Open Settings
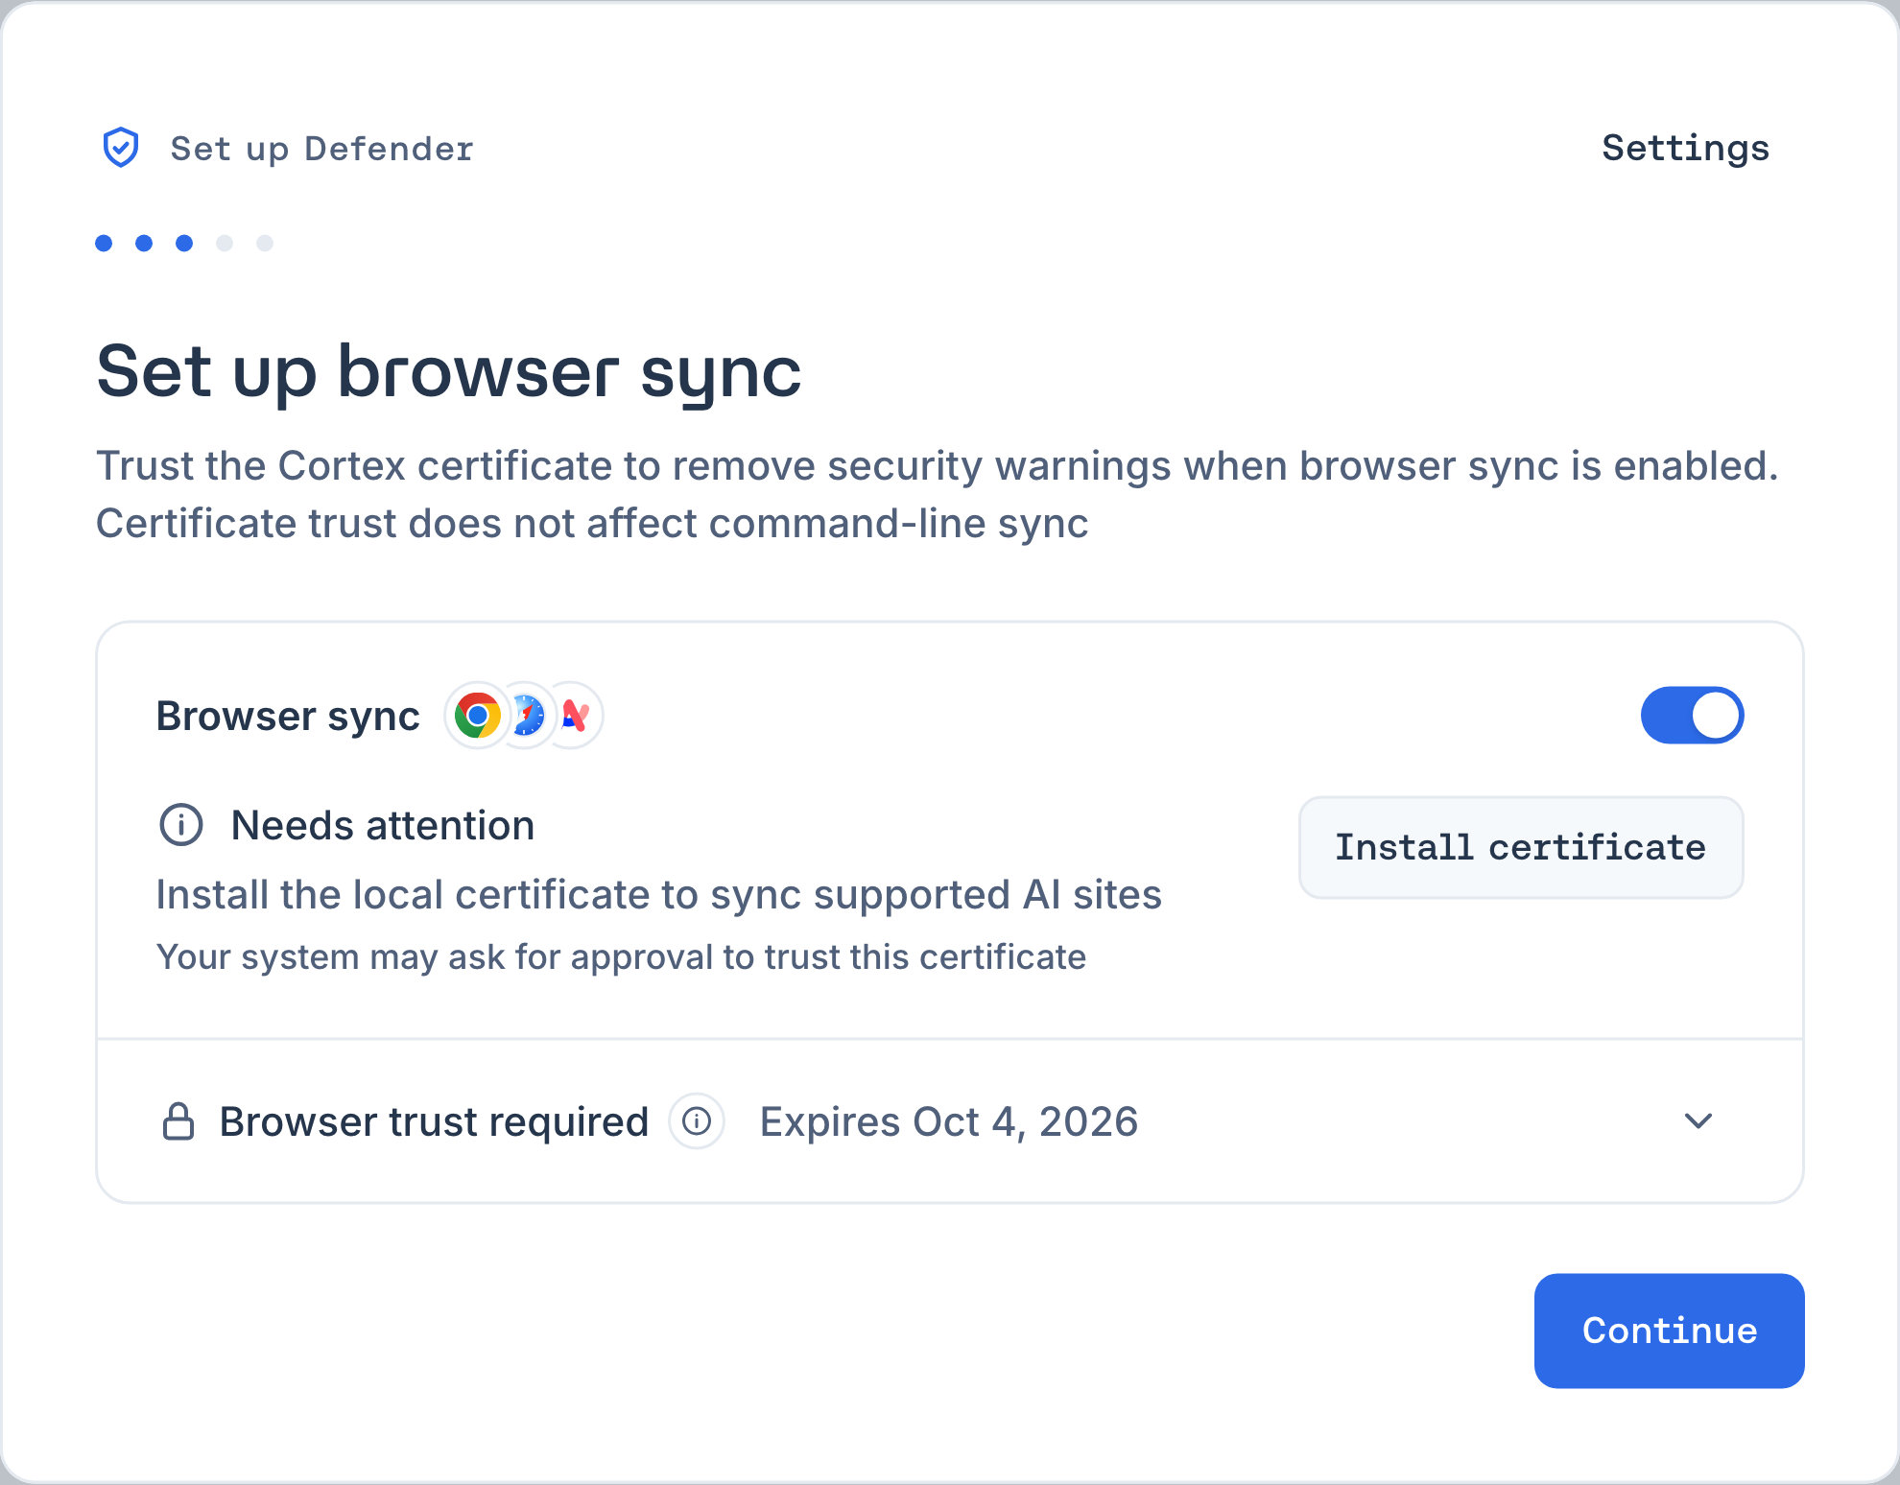Screen dimensions: 1900x1485 (x=1685, y=148)
